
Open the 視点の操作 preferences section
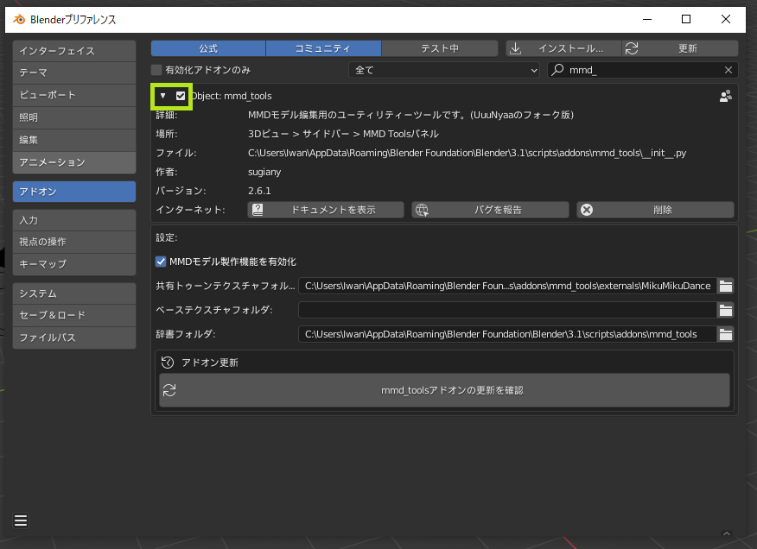pos(74,242)
